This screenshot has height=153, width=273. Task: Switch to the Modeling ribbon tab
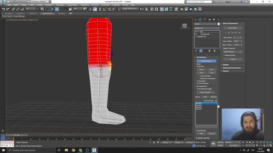(9, 13)
